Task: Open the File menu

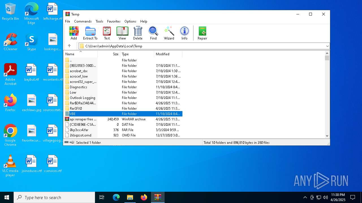Action: (68, 21)
